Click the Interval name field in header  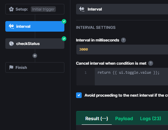point(122,9)
